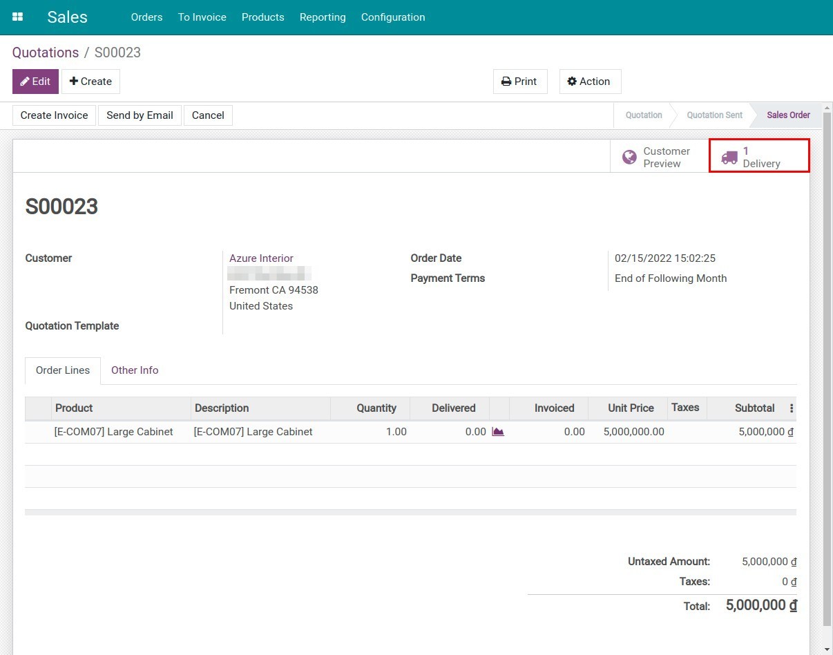Image resolution: width=833 pixels, height=655 pixels.
Task: Click the unit price 5,000,000.00
Action: [633, 432]
